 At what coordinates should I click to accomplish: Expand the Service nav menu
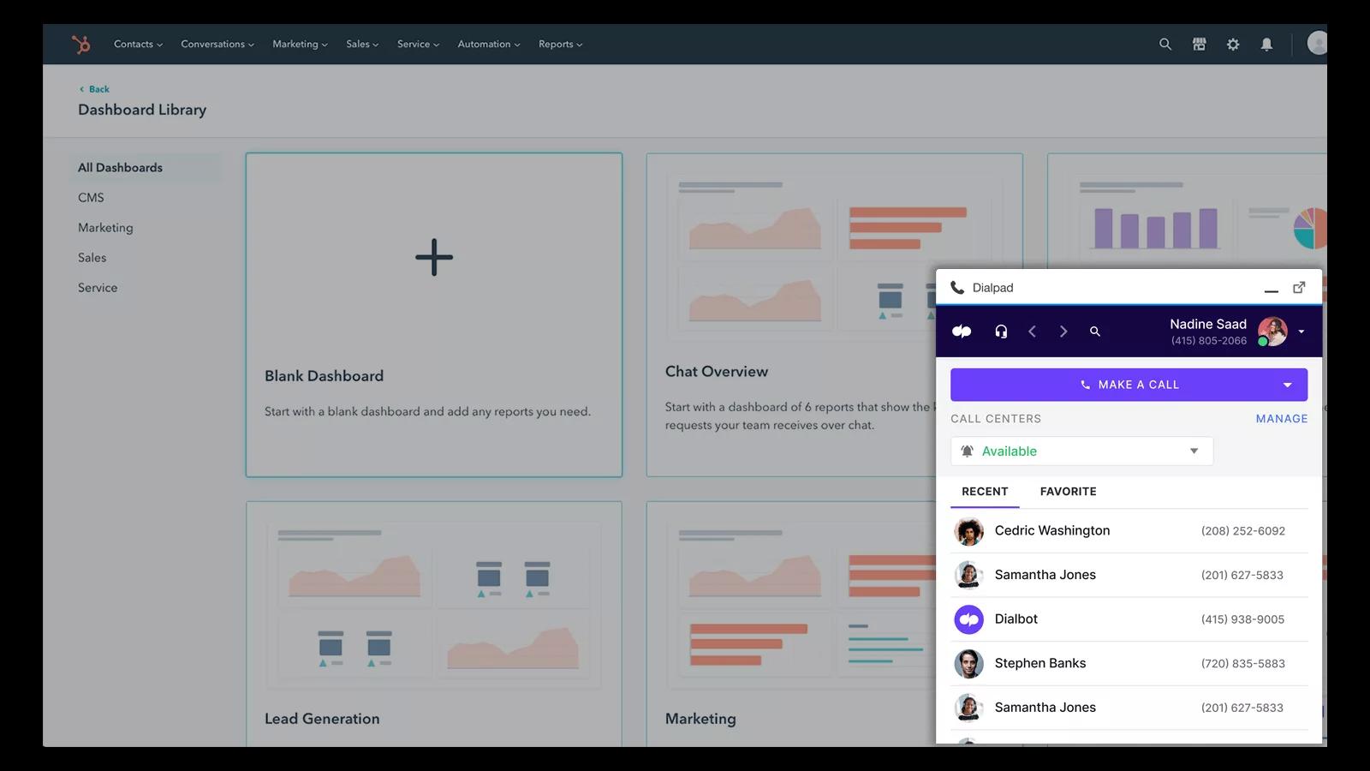418,44
